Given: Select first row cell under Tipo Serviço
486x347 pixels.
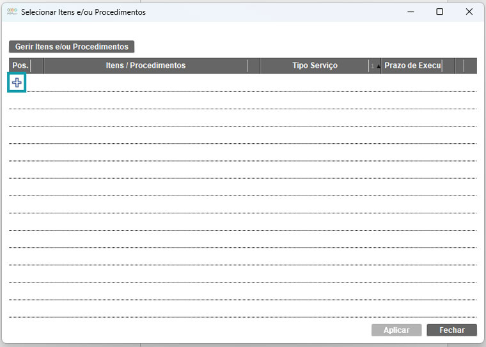Looking at the screenshot, I should tap(314, 83).
